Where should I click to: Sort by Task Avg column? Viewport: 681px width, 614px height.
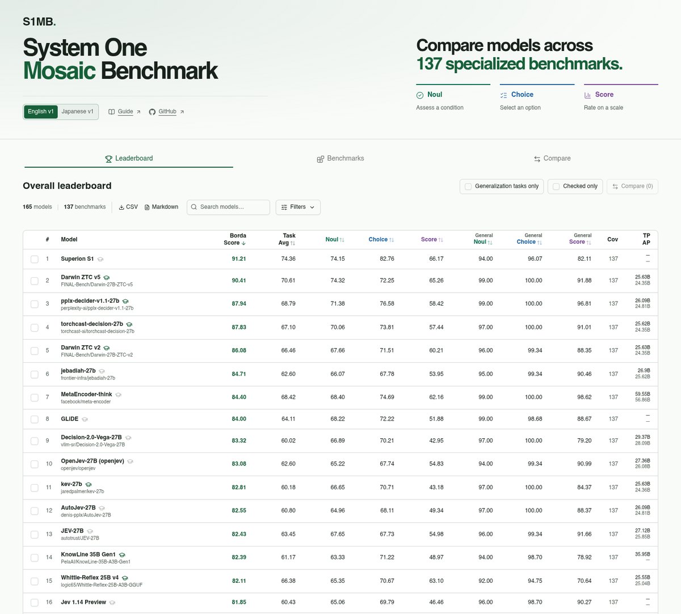287,239
